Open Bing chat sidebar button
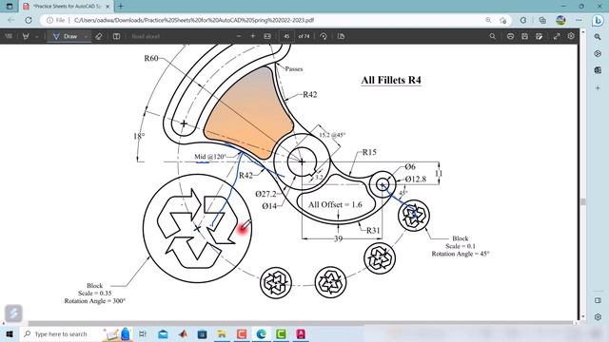The image size is (609, 342). [x=598, y=21]
